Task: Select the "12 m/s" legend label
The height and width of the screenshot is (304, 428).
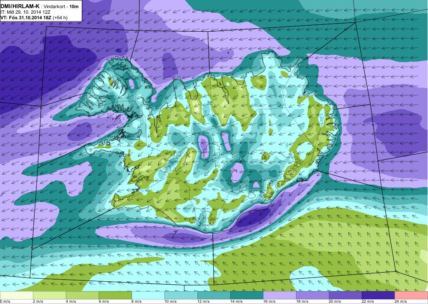Action: [x=204, y=301]
